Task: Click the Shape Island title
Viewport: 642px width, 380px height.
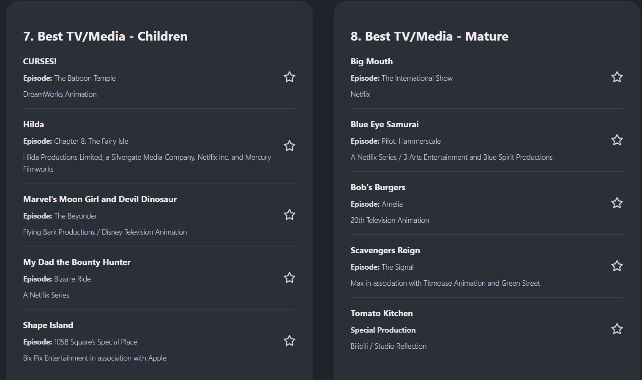Action: point(48,325)
